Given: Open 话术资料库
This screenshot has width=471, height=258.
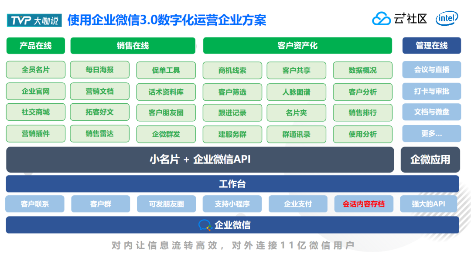Looking at the screenshot, I should pos(166,92).
